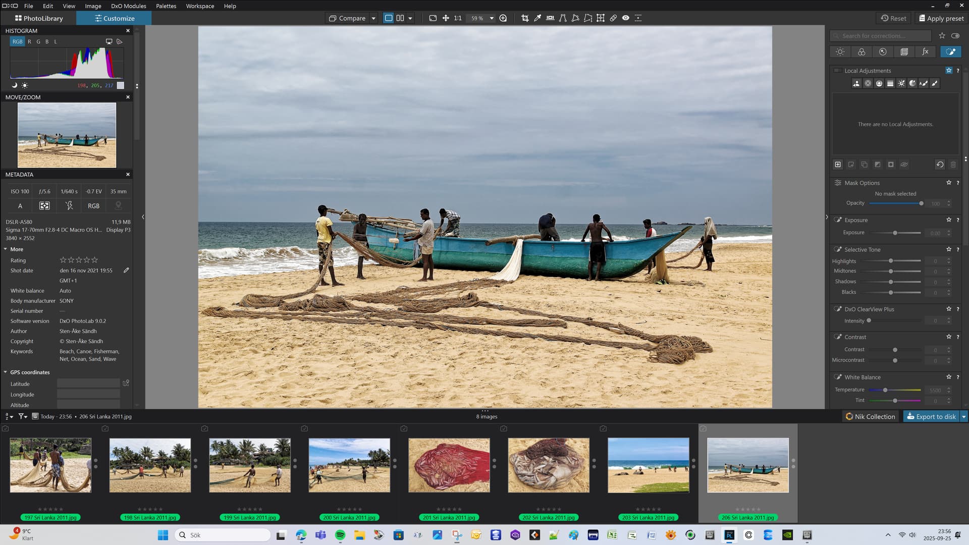The width and height of the screenshot is (969, 545).
Task: Open Nik Collection
Action: coord(871,416)
